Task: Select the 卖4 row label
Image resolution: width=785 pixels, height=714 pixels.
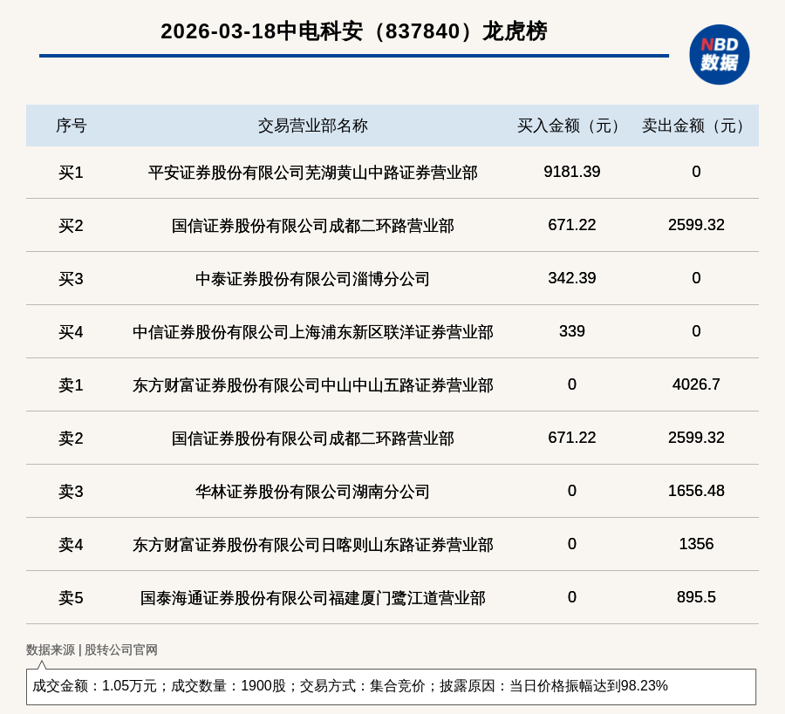Action: click(x=72, y=544)
